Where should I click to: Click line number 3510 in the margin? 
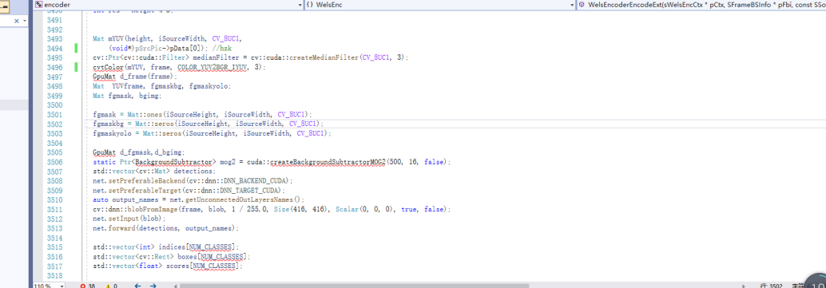[54, 200]
